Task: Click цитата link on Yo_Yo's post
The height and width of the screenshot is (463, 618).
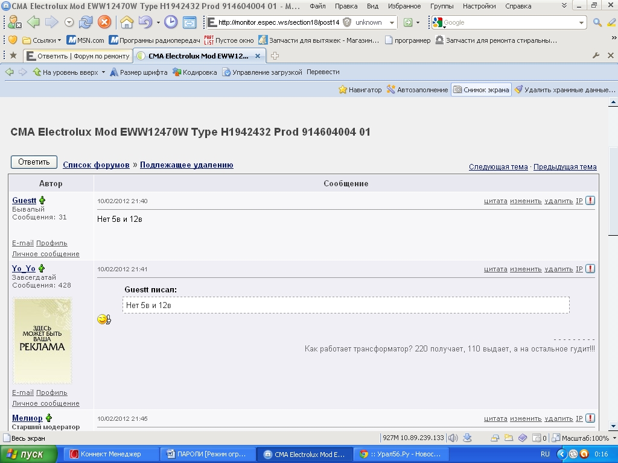Action: pos(495,269)
